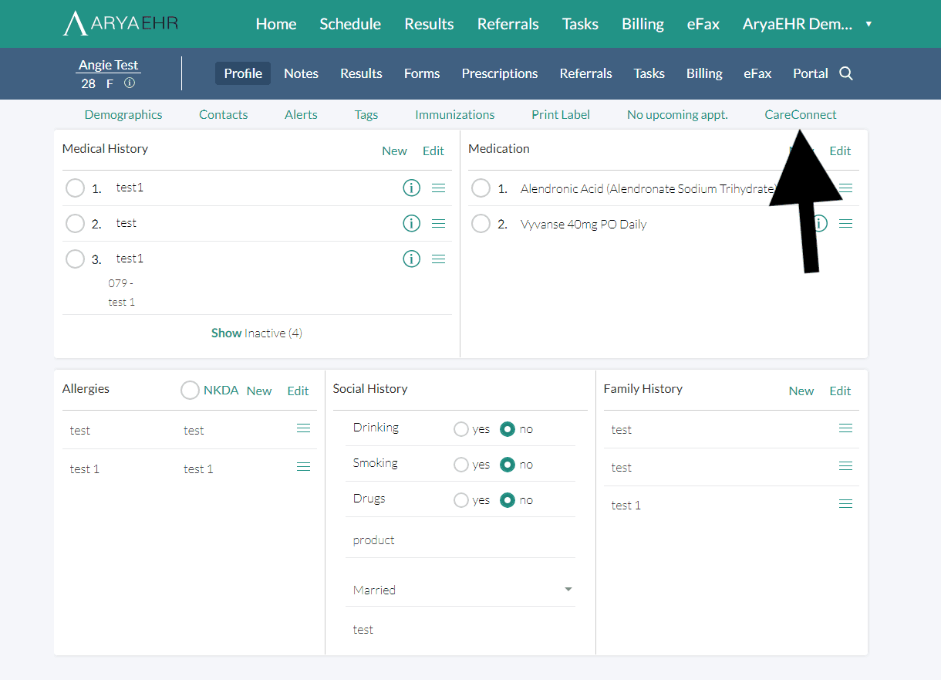Open menu for first Family History test
Screen dimensions: 941x680
pos(846,428)
